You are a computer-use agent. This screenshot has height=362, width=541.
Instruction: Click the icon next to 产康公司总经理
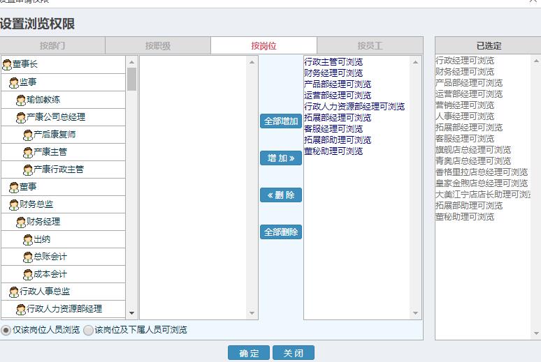click(21, 117)
